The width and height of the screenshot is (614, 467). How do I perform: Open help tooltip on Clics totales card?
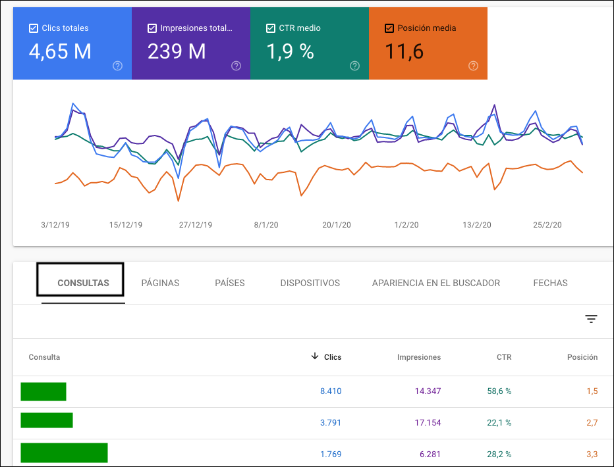click(x=117, y=66)
